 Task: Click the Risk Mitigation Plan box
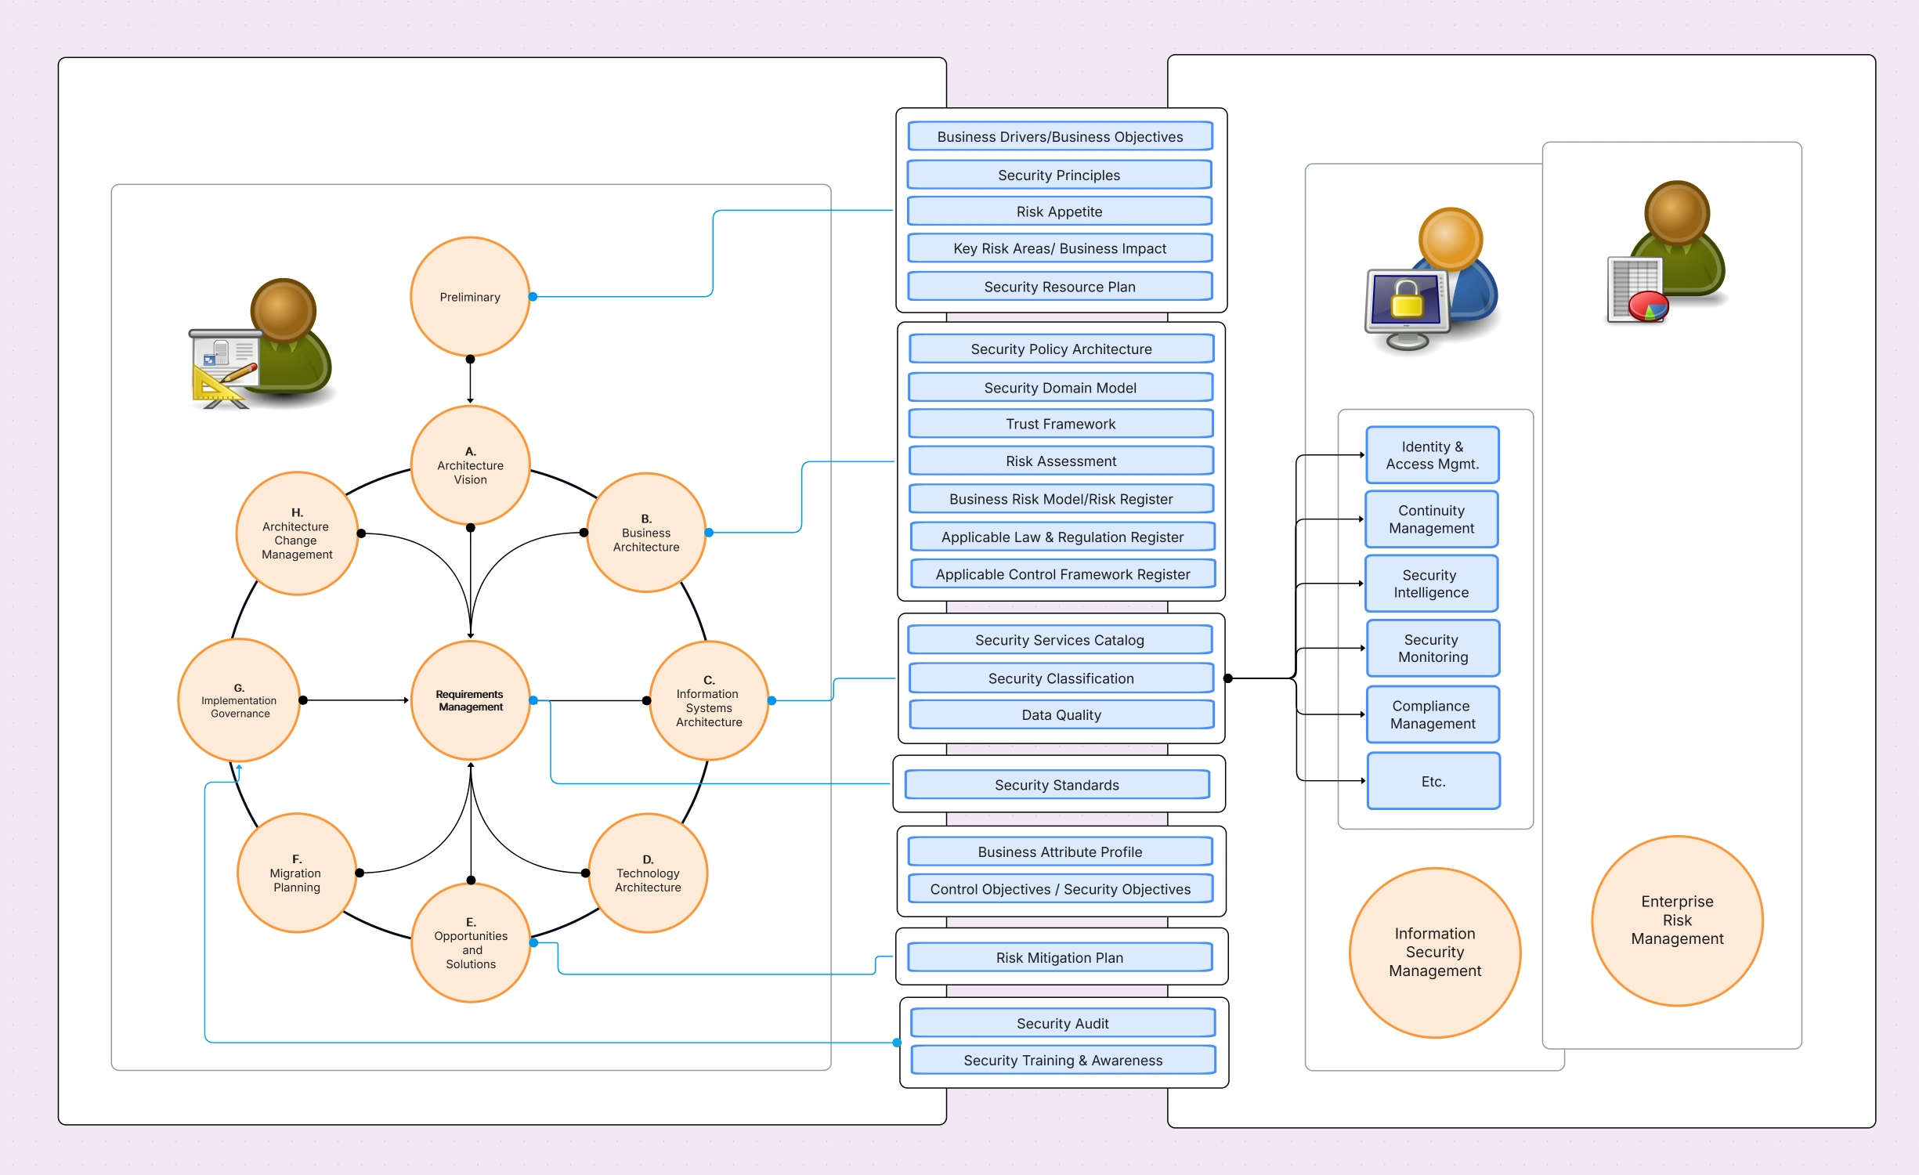coord(1059,957)
